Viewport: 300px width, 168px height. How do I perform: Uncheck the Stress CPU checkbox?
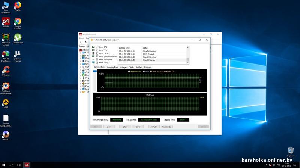point(97,47)
